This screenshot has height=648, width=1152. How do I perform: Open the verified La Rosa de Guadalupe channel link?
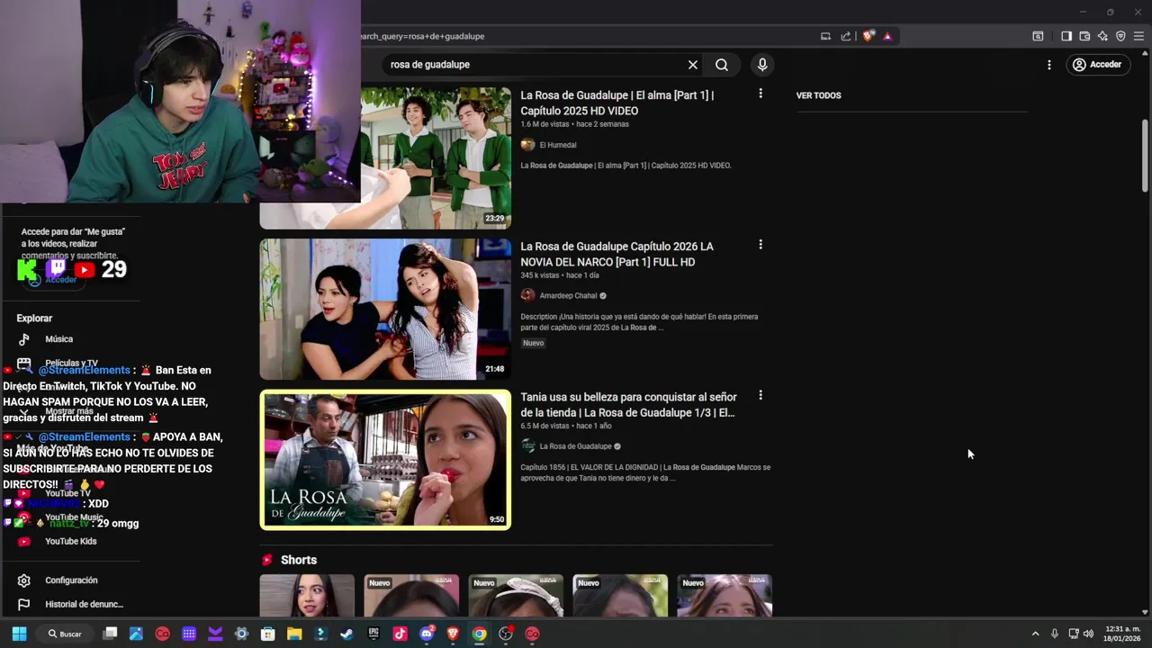(x=575, y=446)
